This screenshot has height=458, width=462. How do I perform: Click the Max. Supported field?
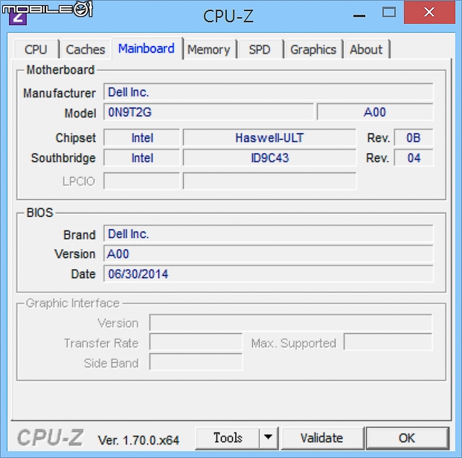[x=388, y=342]
